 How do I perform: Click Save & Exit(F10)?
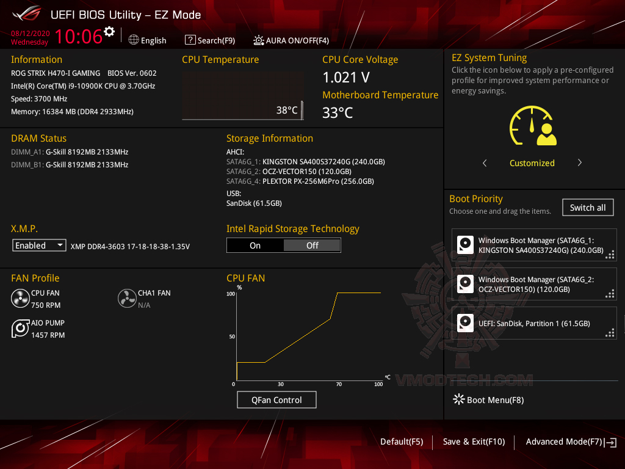point(474,442)
